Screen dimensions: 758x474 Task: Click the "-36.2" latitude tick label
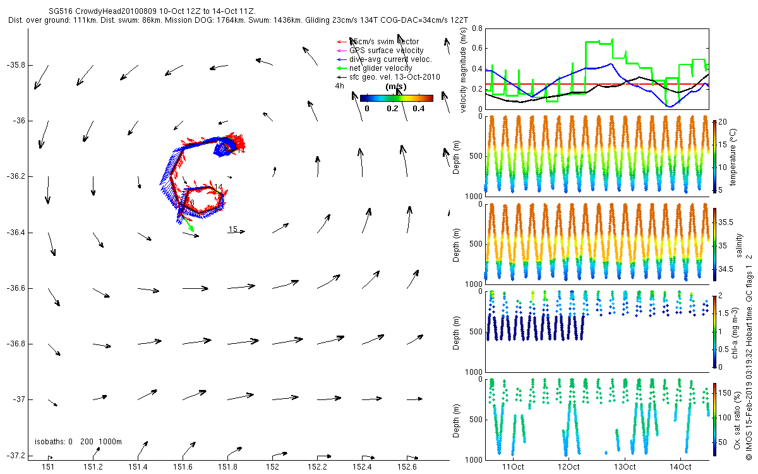click(15, 176)
